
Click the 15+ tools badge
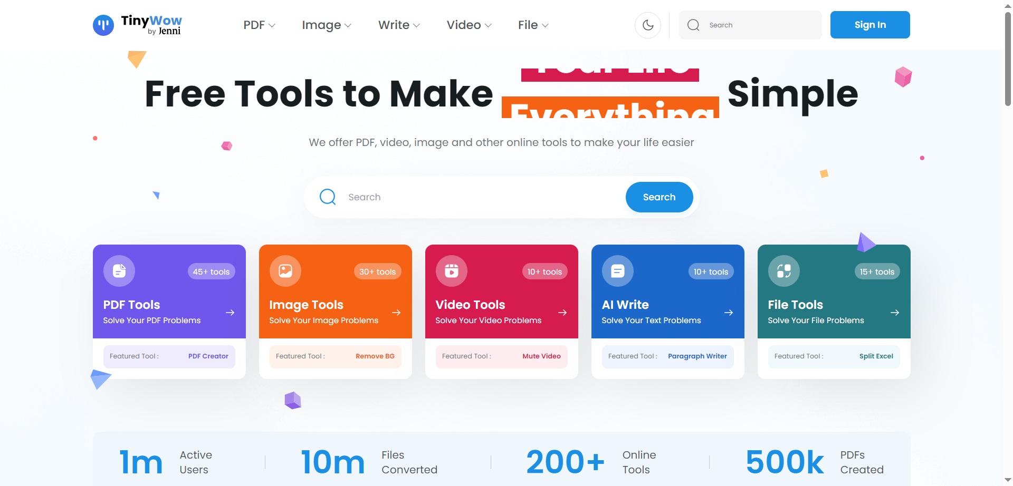877,271
